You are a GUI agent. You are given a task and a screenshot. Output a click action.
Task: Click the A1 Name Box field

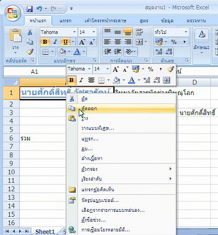[34, 71]
